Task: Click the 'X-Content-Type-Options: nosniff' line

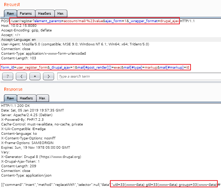Action: tap(28, 138)
